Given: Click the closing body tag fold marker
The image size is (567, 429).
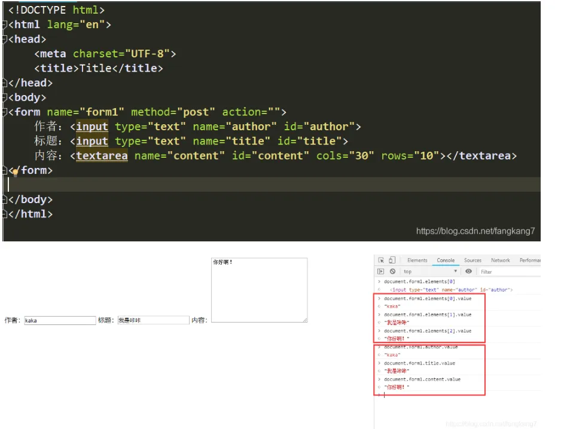Looking at the screenshot, I should click(5, 200).
